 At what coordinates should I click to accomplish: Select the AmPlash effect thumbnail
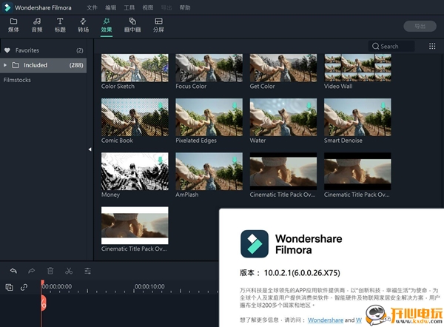[209, 172]
